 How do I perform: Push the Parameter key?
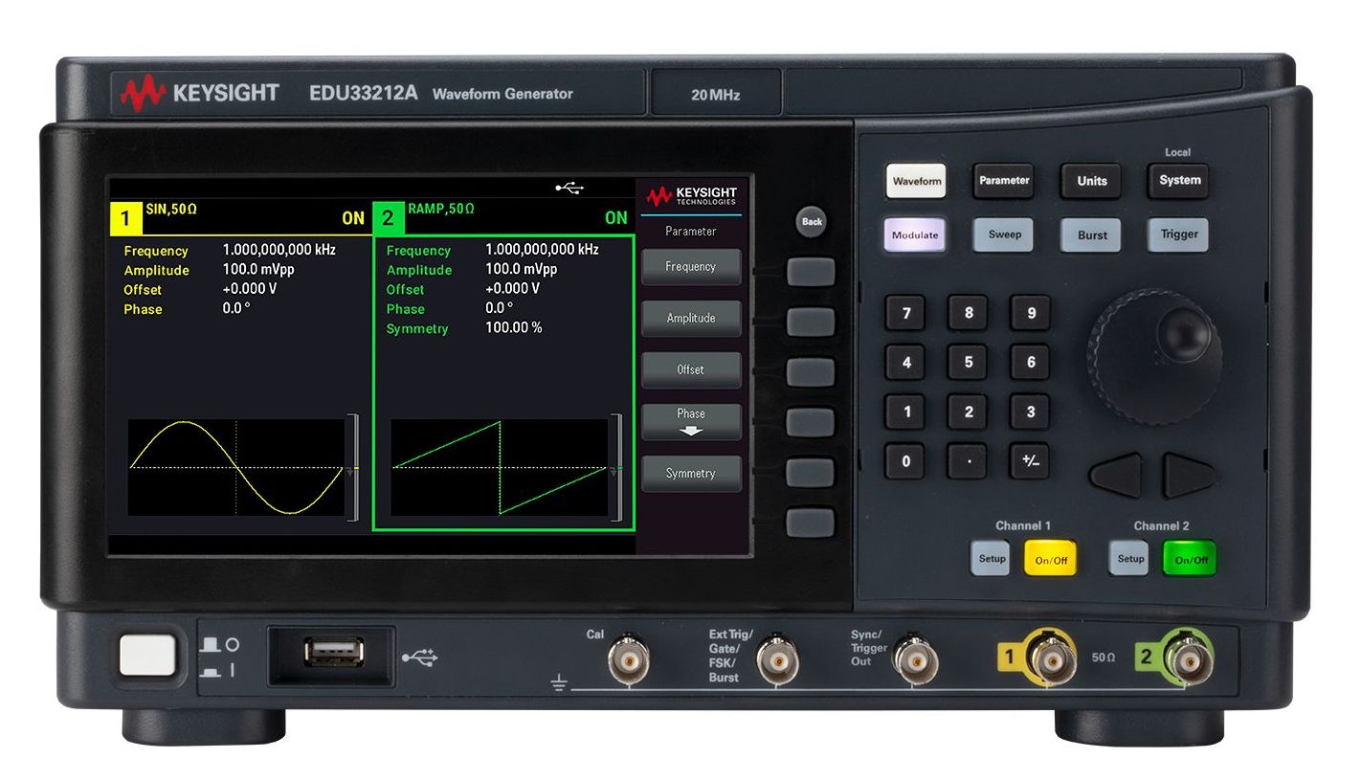[1004, 181]
